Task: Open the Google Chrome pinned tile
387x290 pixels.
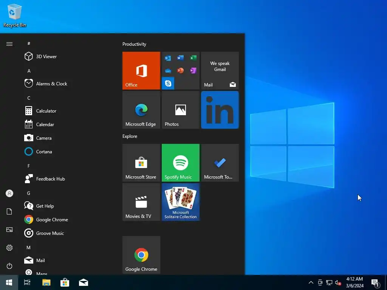Action: coord(141,255)
